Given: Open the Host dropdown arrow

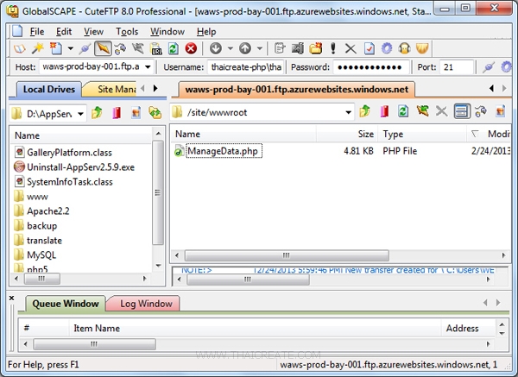Looking at the screenshot, I should tap(148, 67).
